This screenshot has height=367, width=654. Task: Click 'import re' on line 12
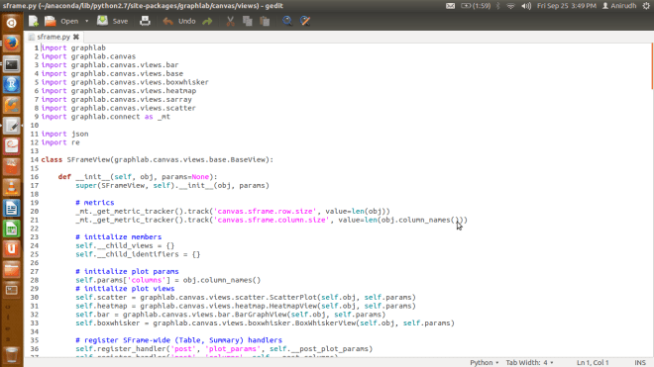pyautogui.click(x=60, y=142)
